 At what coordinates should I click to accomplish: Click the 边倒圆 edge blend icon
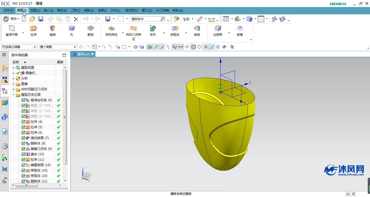coord(218,28)
